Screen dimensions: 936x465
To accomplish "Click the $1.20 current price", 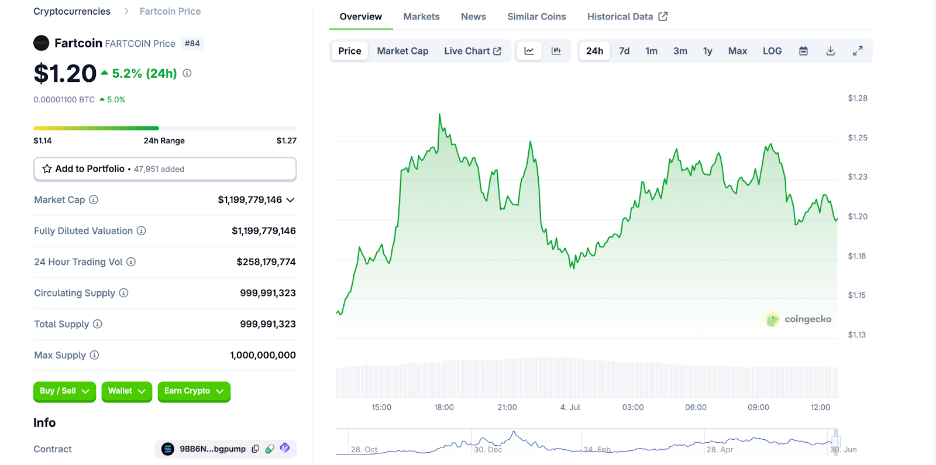I will [65, 73].
